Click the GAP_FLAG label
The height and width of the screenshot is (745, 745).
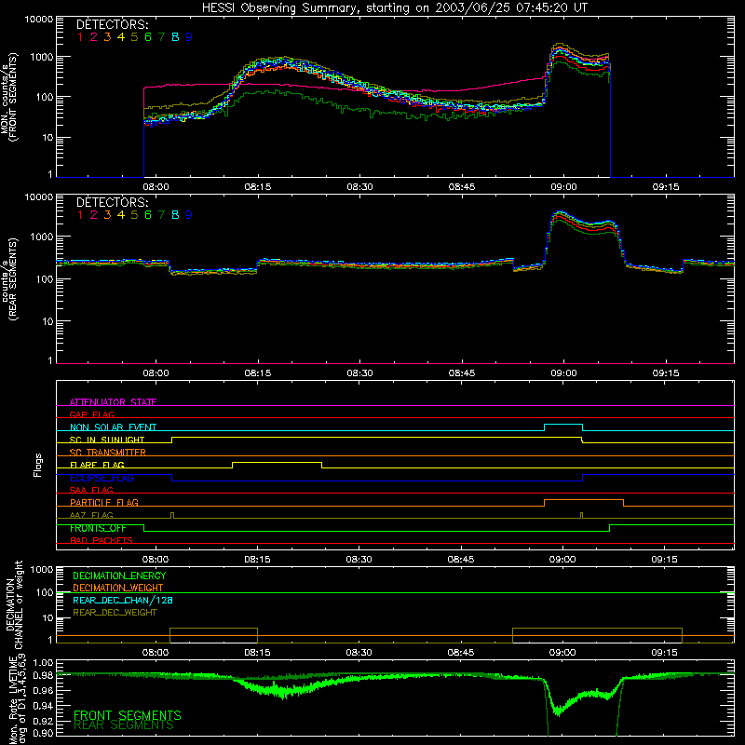point(91,414)
